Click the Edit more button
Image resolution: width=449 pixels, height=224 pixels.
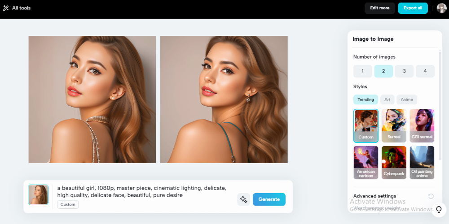(380, 8)
